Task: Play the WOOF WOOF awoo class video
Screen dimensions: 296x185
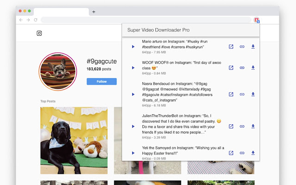Action: [133, 68]
